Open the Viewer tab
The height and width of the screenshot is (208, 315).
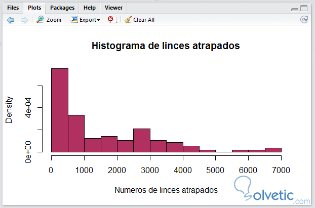click(x=113, y=8)
